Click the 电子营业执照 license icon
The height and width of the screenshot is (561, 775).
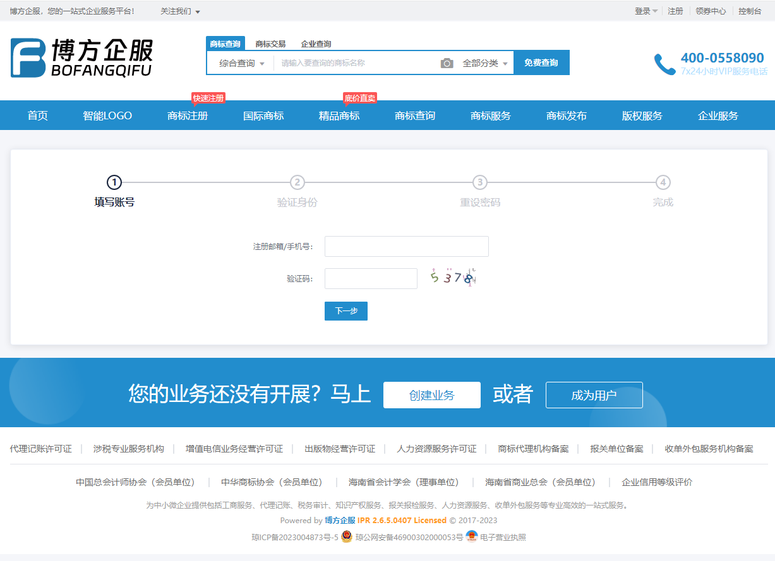[x=471, y=537]
